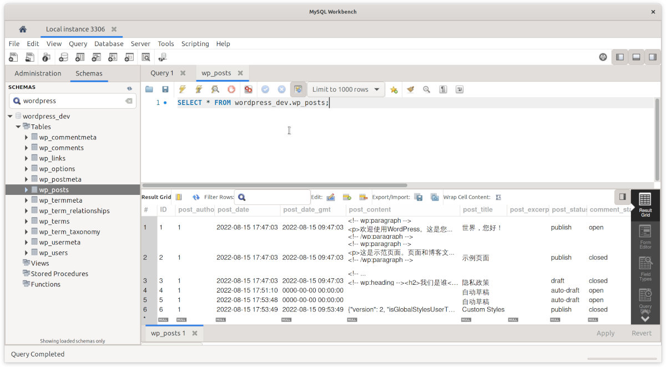Execute the query with the lightning bolt icon
This screenshot has height=367, width=666.
click(182, 89)
